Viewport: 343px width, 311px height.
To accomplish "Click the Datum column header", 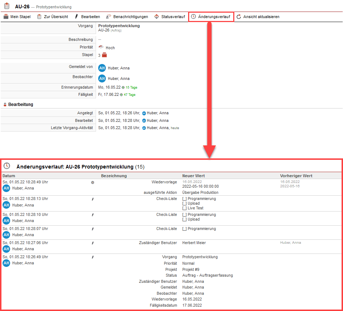I will click(x=9, y=176).
